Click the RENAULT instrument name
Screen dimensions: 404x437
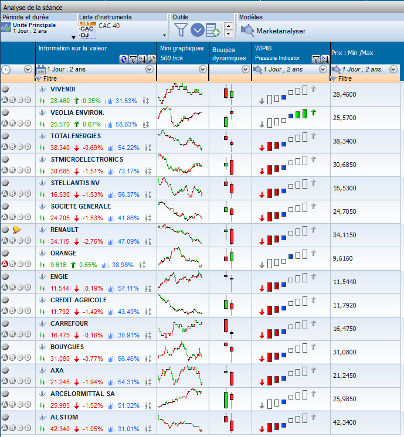[x=64, y=230]
